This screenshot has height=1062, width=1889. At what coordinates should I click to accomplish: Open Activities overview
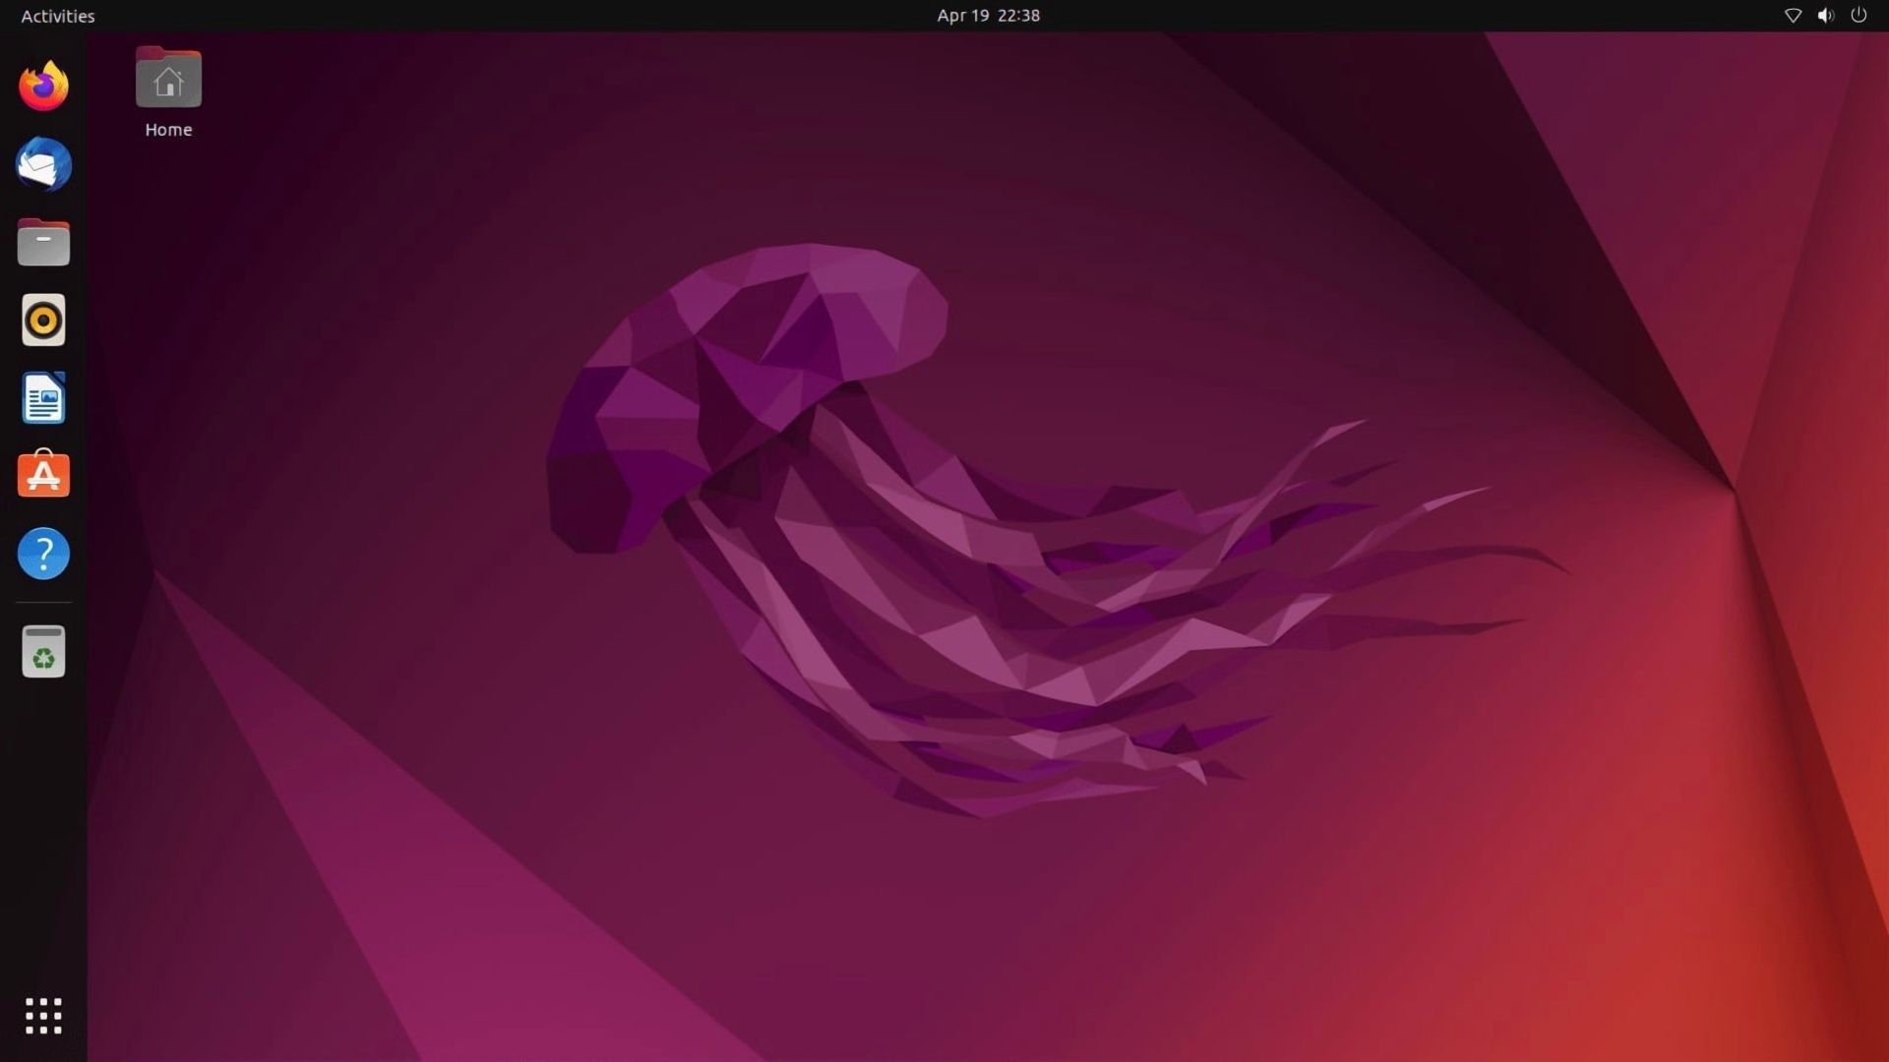point(58,16)
